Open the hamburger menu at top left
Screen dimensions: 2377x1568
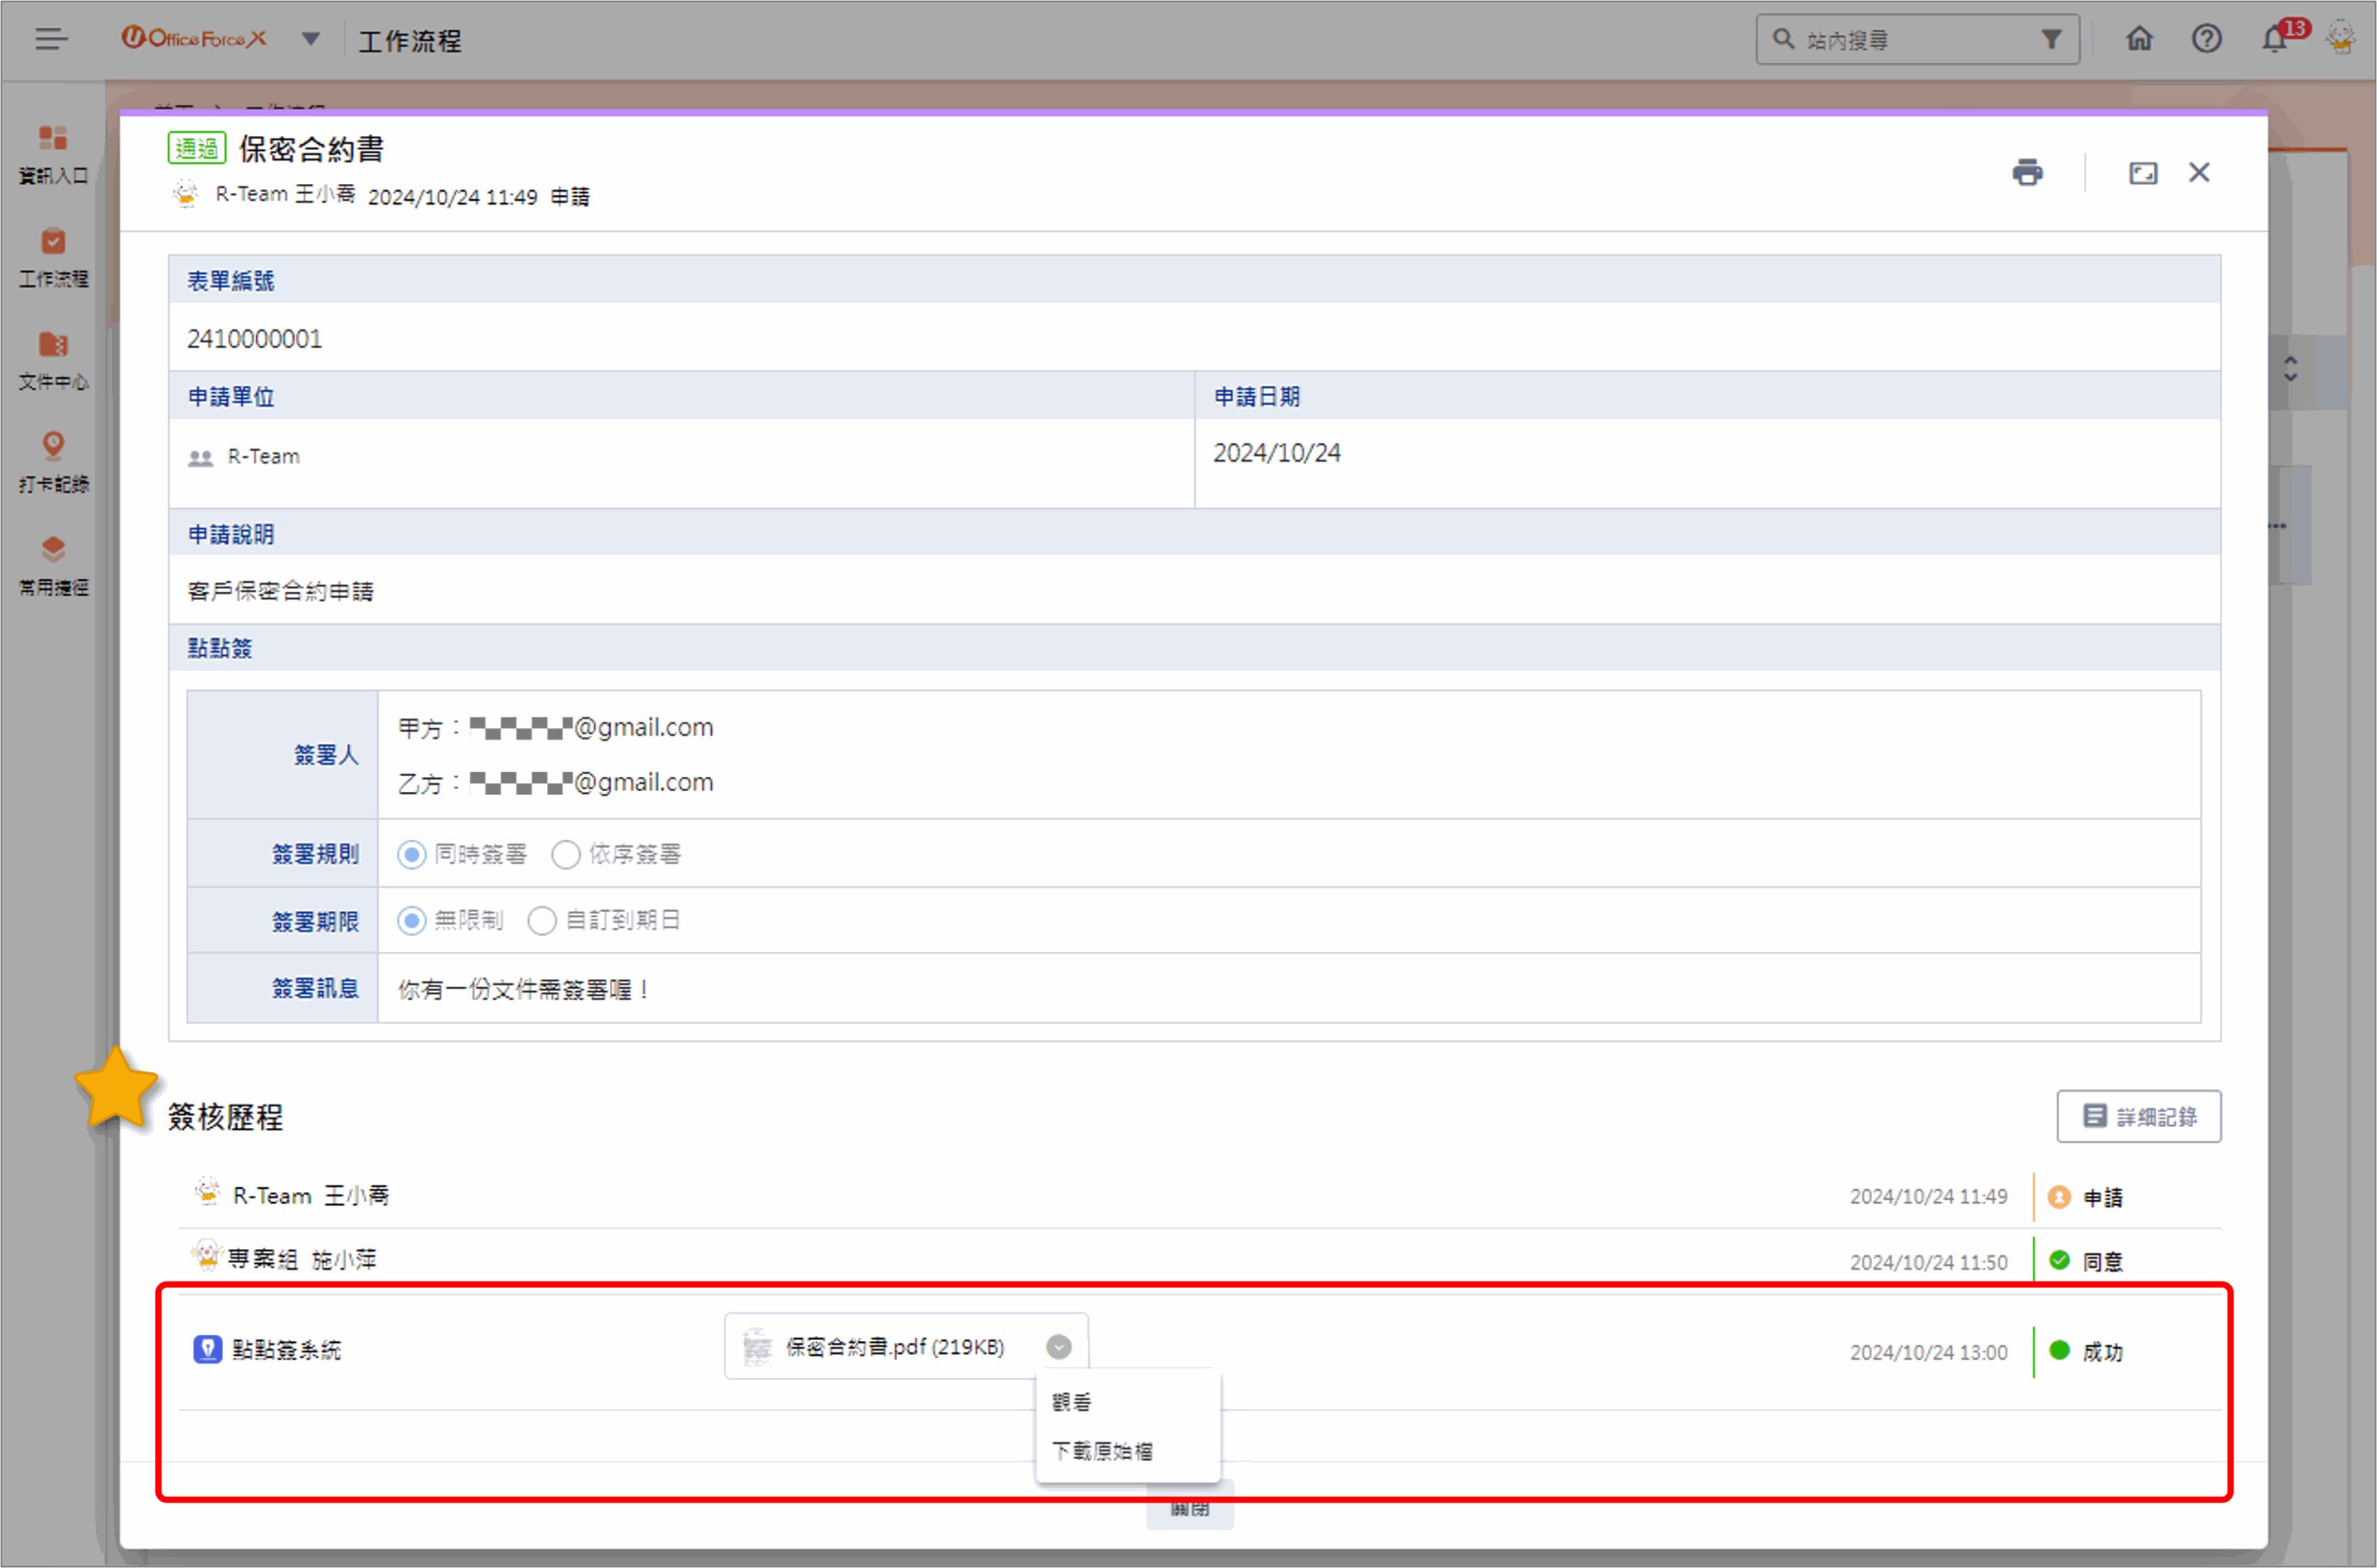(51, 39)
